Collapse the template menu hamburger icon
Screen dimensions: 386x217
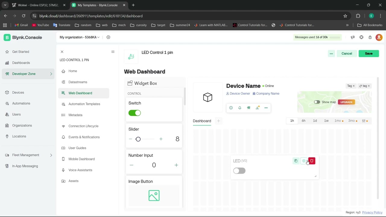click(x=113, y=52)
